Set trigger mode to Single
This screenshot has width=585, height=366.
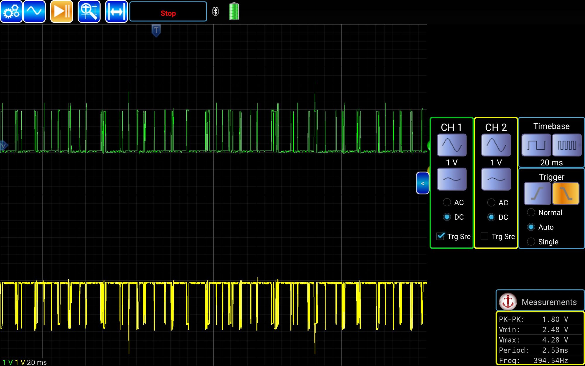531,242
